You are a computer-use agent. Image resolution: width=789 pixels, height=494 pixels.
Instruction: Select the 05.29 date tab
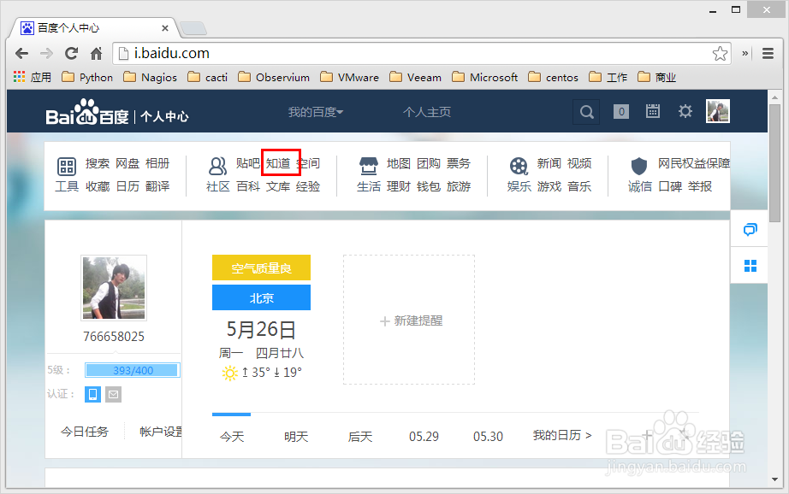pyautogui.click(x=424, y=436)
